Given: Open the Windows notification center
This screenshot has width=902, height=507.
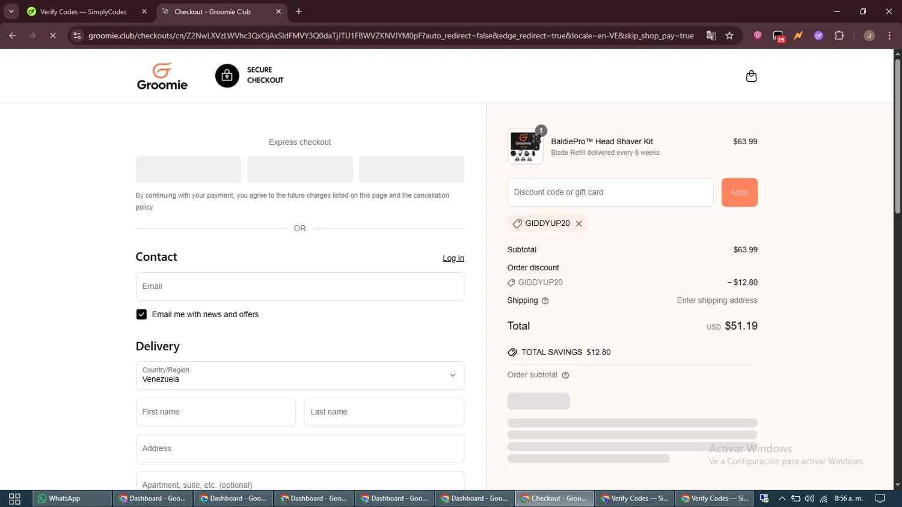Looking at the screenshot, I should tap(880, 499).
